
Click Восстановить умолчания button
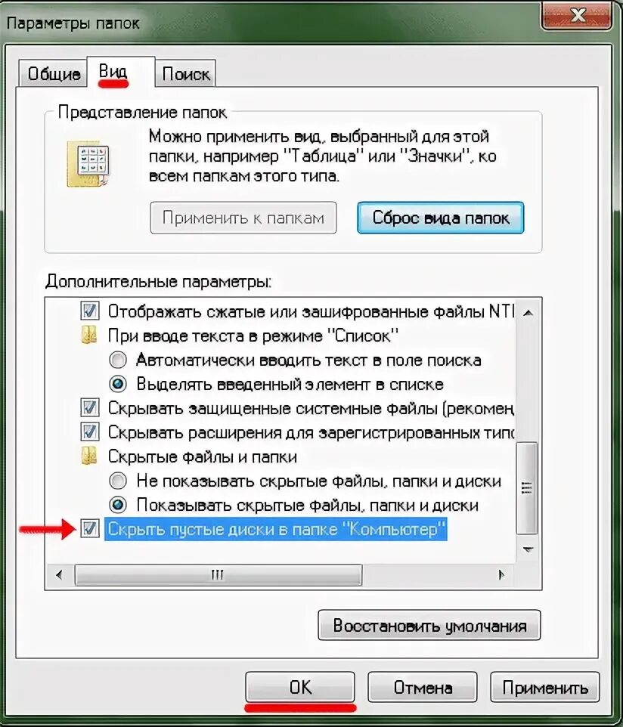pyautogui.click(x=429, y=626)
